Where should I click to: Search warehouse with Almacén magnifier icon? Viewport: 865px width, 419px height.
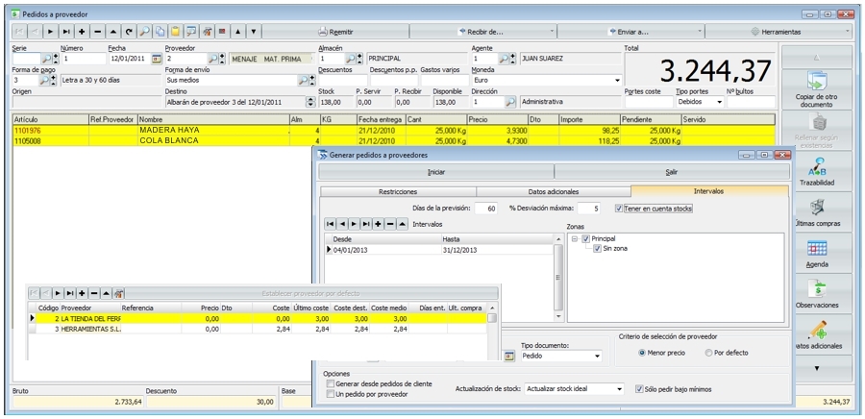click(x=350, y=59)
